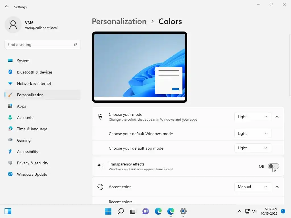Screen dimensions: 291x218
Task: Click the Apps icon in sidebar
Action: point(10,106)
